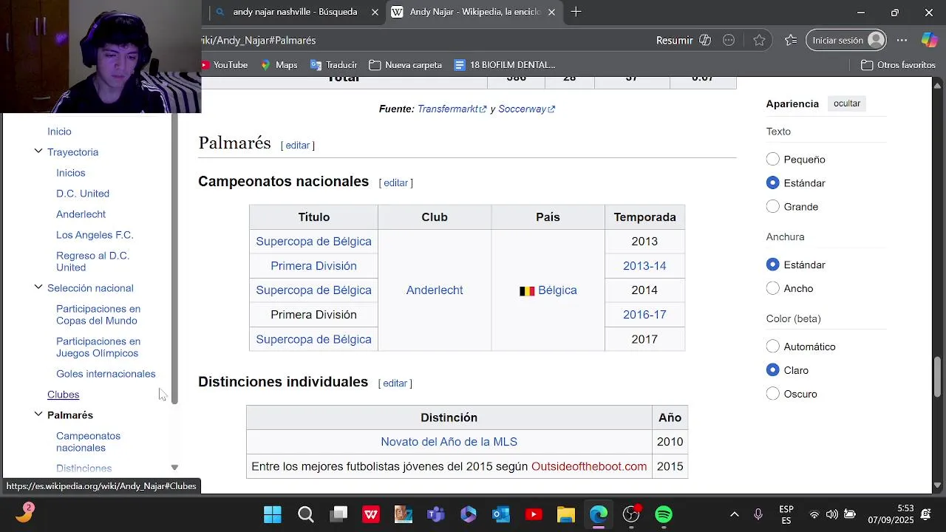The width and height of the screenshot is (946, 532).
Task: Close the Andy Najar Wikipedia tab
Action: tap(551, 12)
